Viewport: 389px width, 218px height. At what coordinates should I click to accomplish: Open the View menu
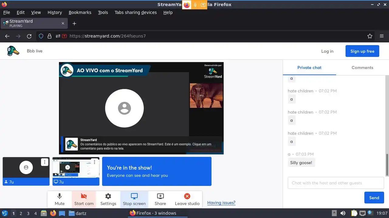pyautogui.click(x=36, y=12)
